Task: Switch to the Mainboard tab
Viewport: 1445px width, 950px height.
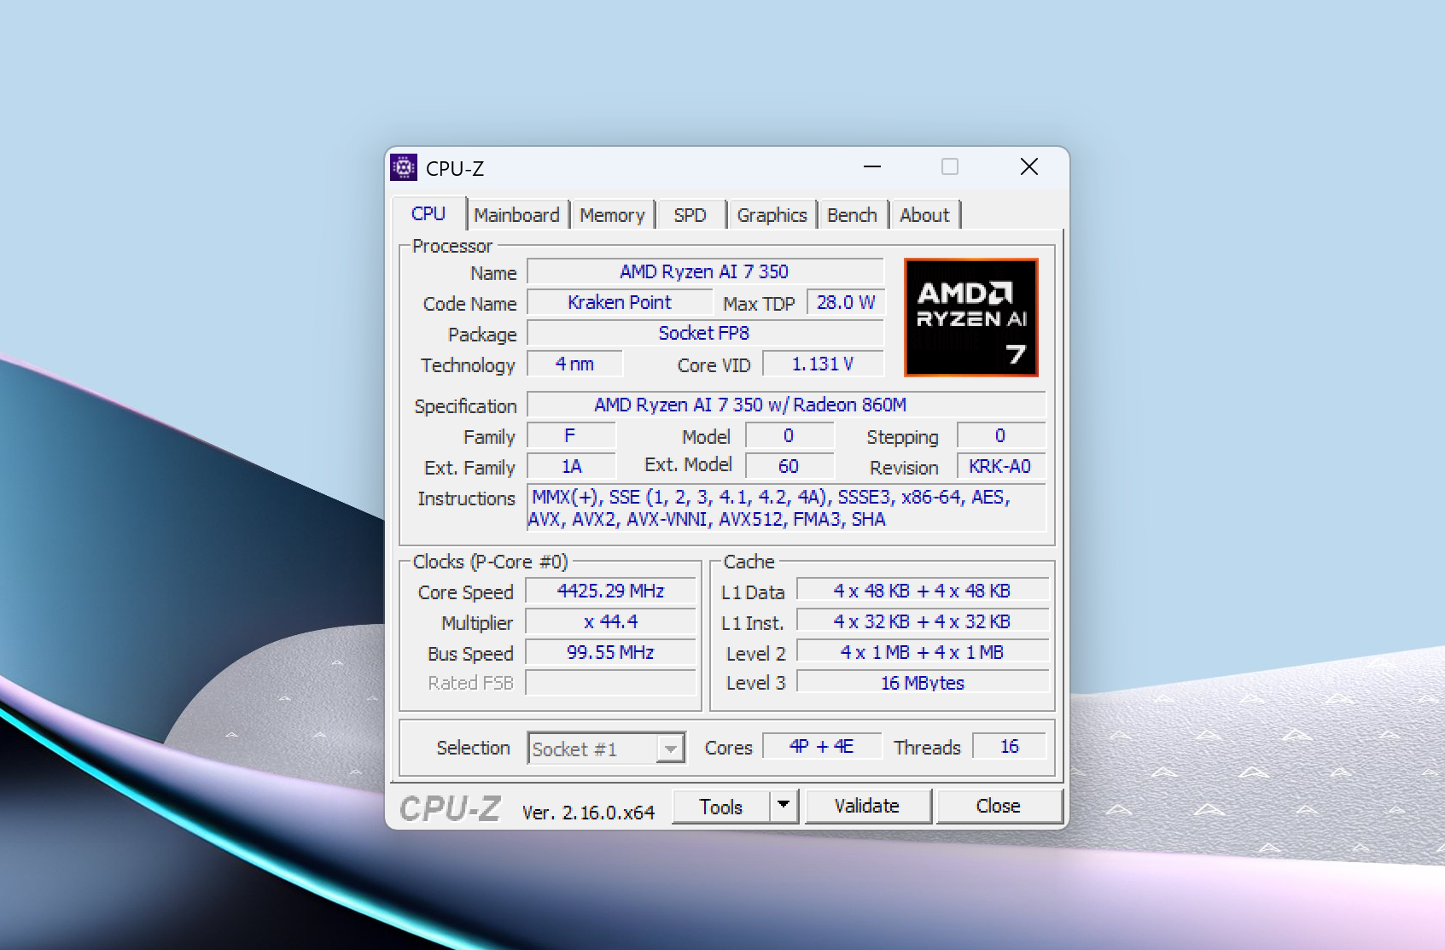Action: click(x=517, y=215)
